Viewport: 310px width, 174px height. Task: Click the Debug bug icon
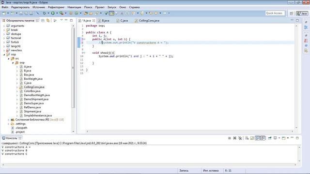pos(45,13)
